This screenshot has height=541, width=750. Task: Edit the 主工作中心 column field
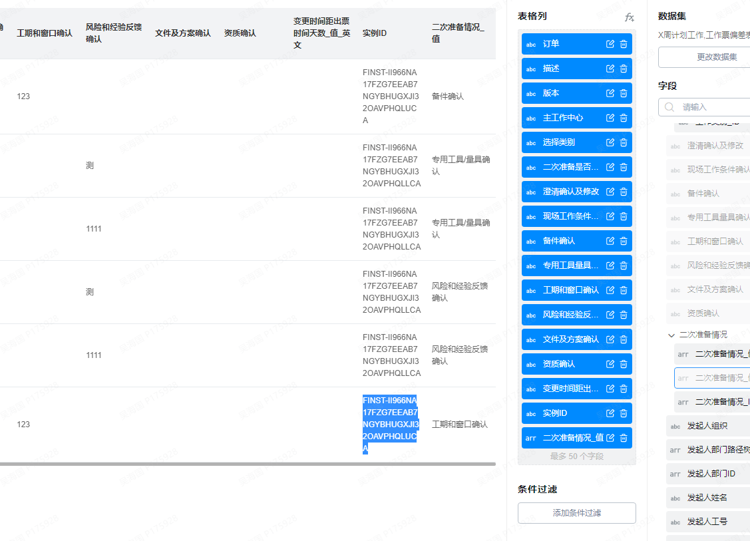pyautogui.click(x=610, y=118)
